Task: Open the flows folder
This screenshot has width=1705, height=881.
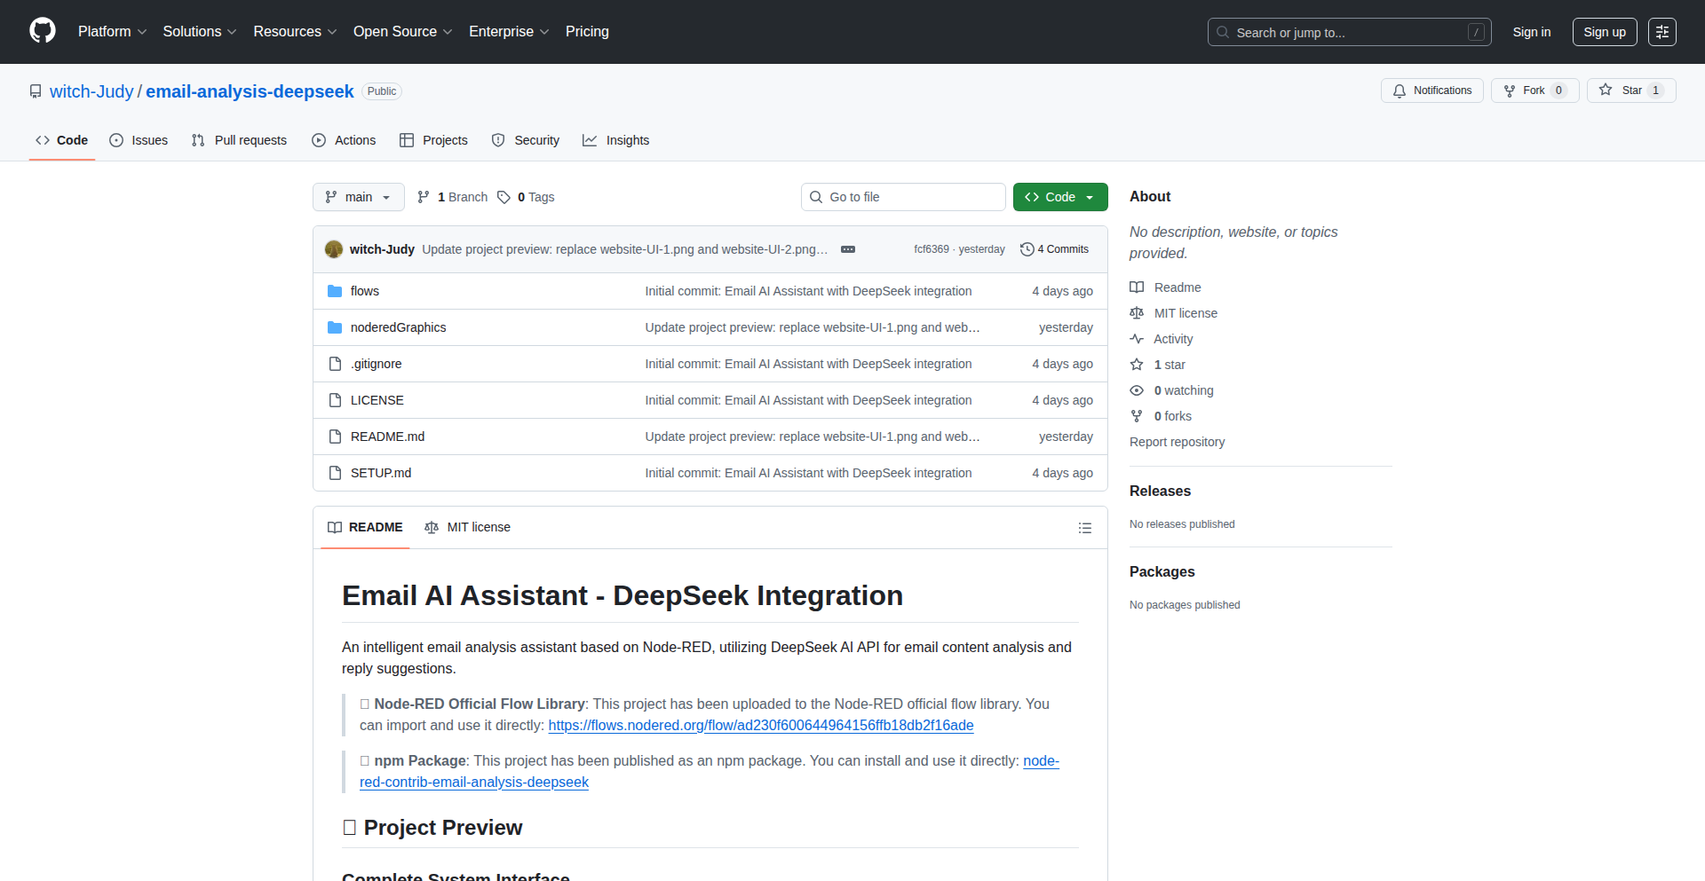Action: 364,291
